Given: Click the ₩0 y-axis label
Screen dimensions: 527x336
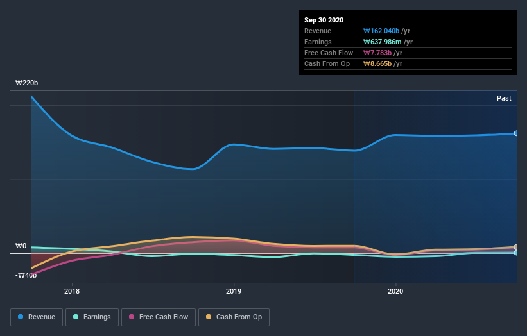Looking at the screenshot, I should pos(21,246).
